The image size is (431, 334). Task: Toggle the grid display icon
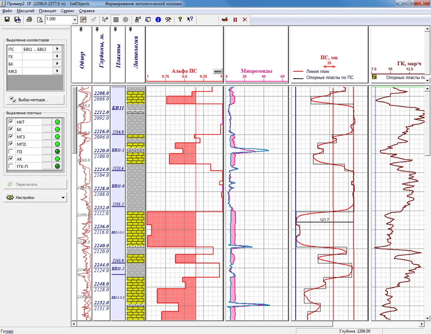tap(116, 19)
